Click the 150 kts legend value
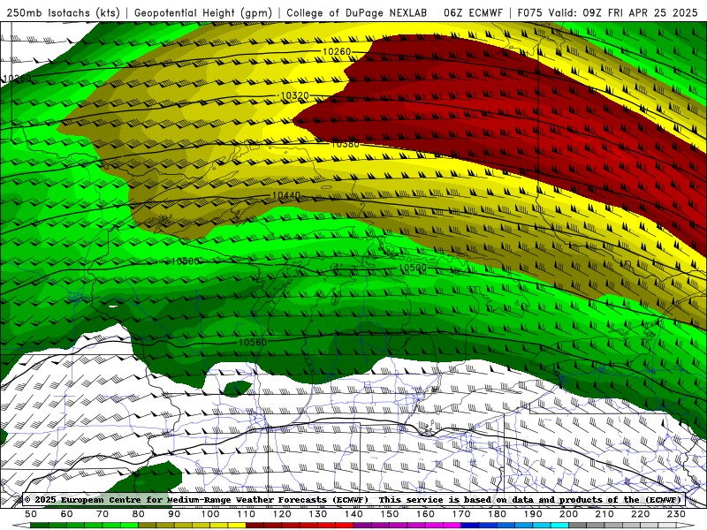Viewport: 707px width, 530px height. [389, 514]
